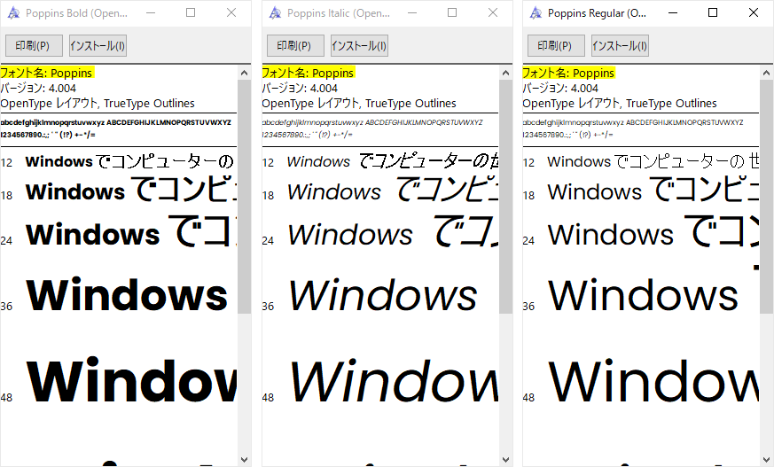The image size is (774, 467).
Task: Maximize the Poppins Regular window
Action: coord(713,12)
